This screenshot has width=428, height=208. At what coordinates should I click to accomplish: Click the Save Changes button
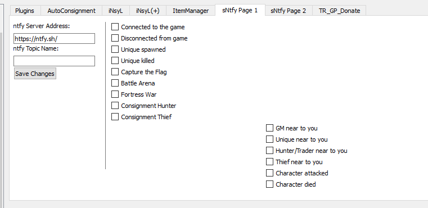click(x=35, y=74)
